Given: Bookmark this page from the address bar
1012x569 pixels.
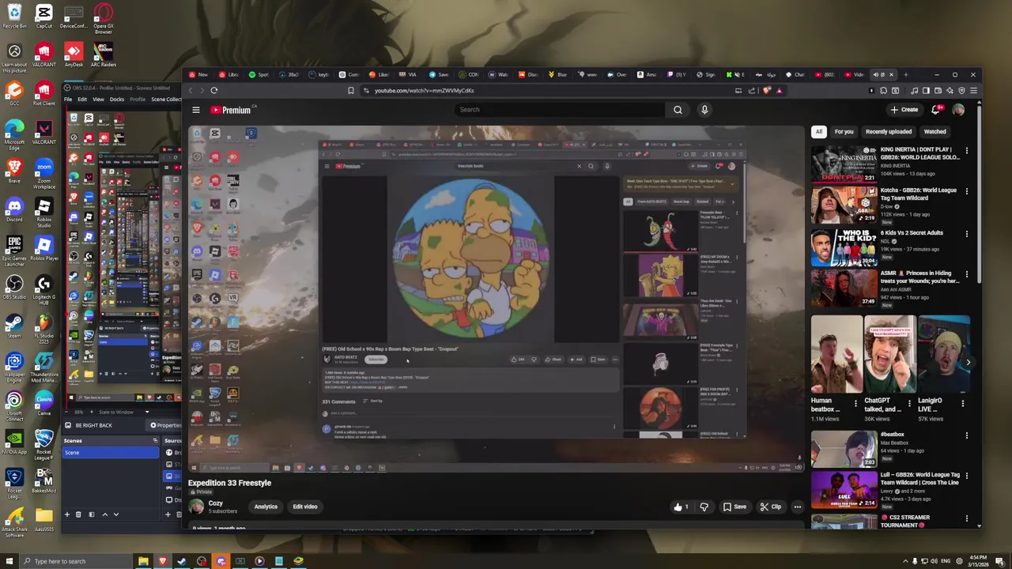Looking at the screenshot, I should coord(351,90).
